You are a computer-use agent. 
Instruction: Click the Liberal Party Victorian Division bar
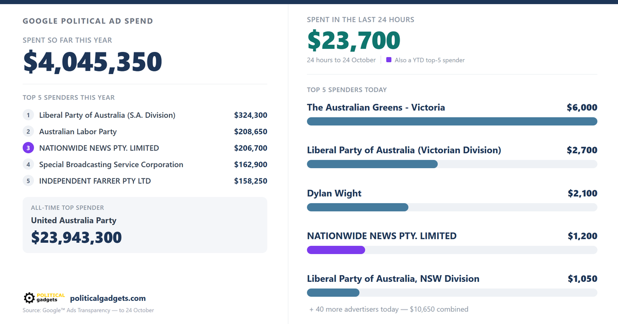click(x=452, y=164)
